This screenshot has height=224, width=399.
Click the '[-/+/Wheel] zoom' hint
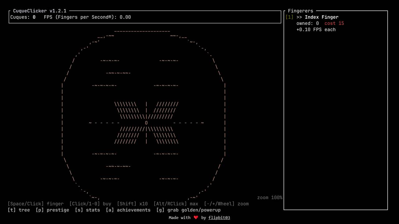click(226, 204)
